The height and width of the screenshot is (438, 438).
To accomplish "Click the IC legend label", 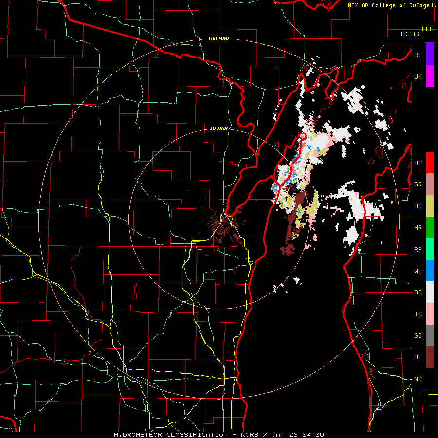I will pyautogui.click(x=418, y=314).
